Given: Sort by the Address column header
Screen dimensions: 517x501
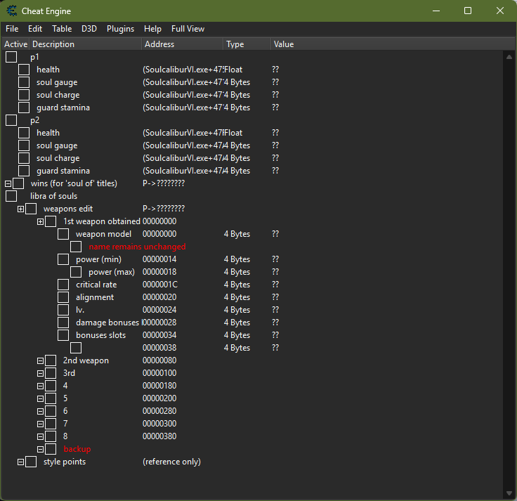Looking at the screenshot, I should point(183,44).
